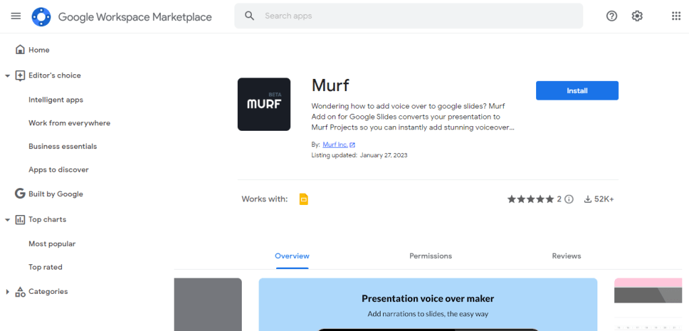Viewport: 689px width, 331px height.
Task: Open the Google apps grid launcher
Action: click(676, 16)
